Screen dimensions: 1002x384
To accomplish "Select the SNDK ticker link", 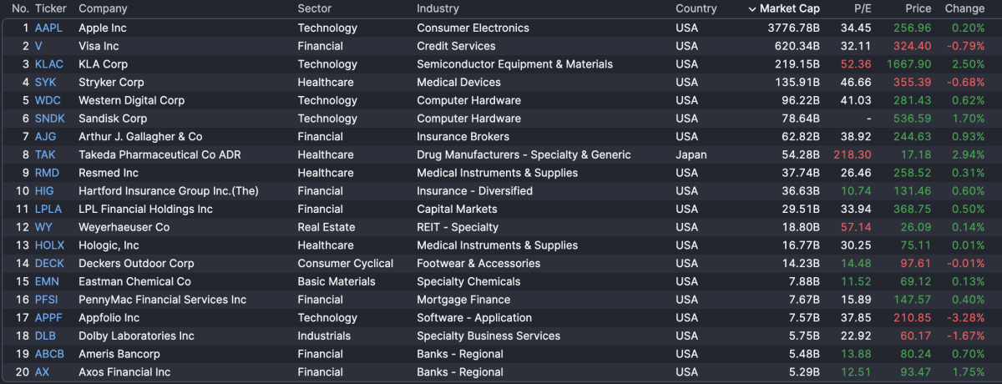I will click(x=49, y=119).
